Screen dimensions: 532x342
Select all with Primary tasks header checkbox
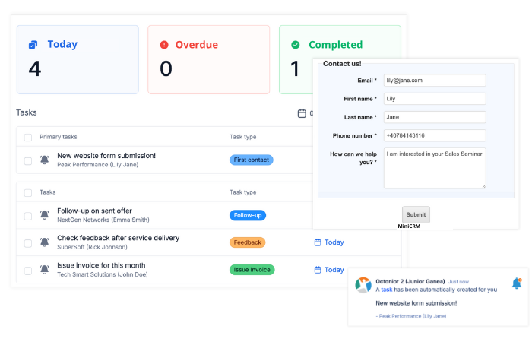click(28, 138)
